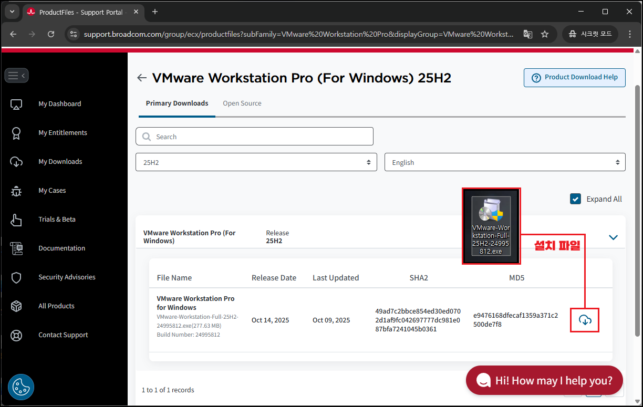Collapse the VMware Workstation Pro section chevron
This screenshot has width=643, height=407.
(x=613, y=237)
